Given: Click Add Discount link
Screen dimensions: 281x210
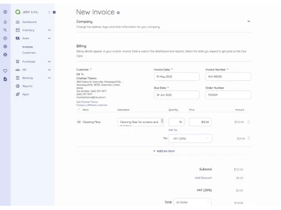Looking at the screenshot, I should (x=203, y=178).
